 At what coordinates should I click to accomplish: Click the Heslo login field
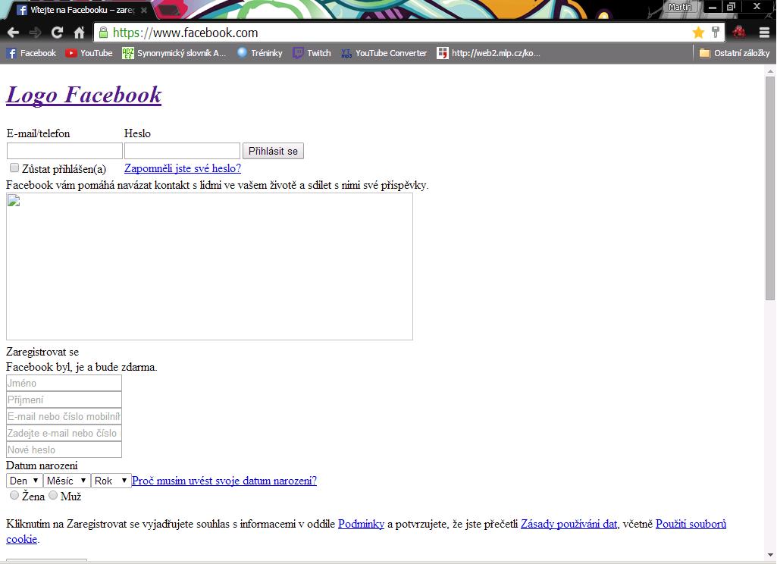[182, 151]
